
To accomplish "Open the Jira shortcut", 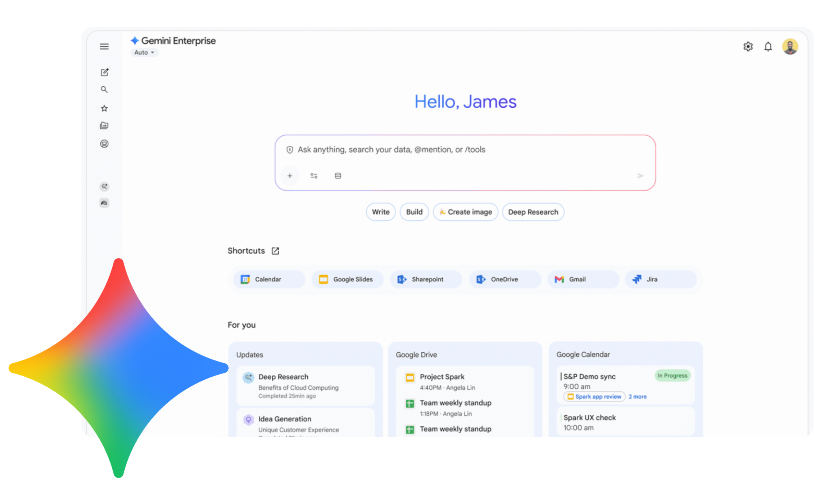I will tap(661, 279).
